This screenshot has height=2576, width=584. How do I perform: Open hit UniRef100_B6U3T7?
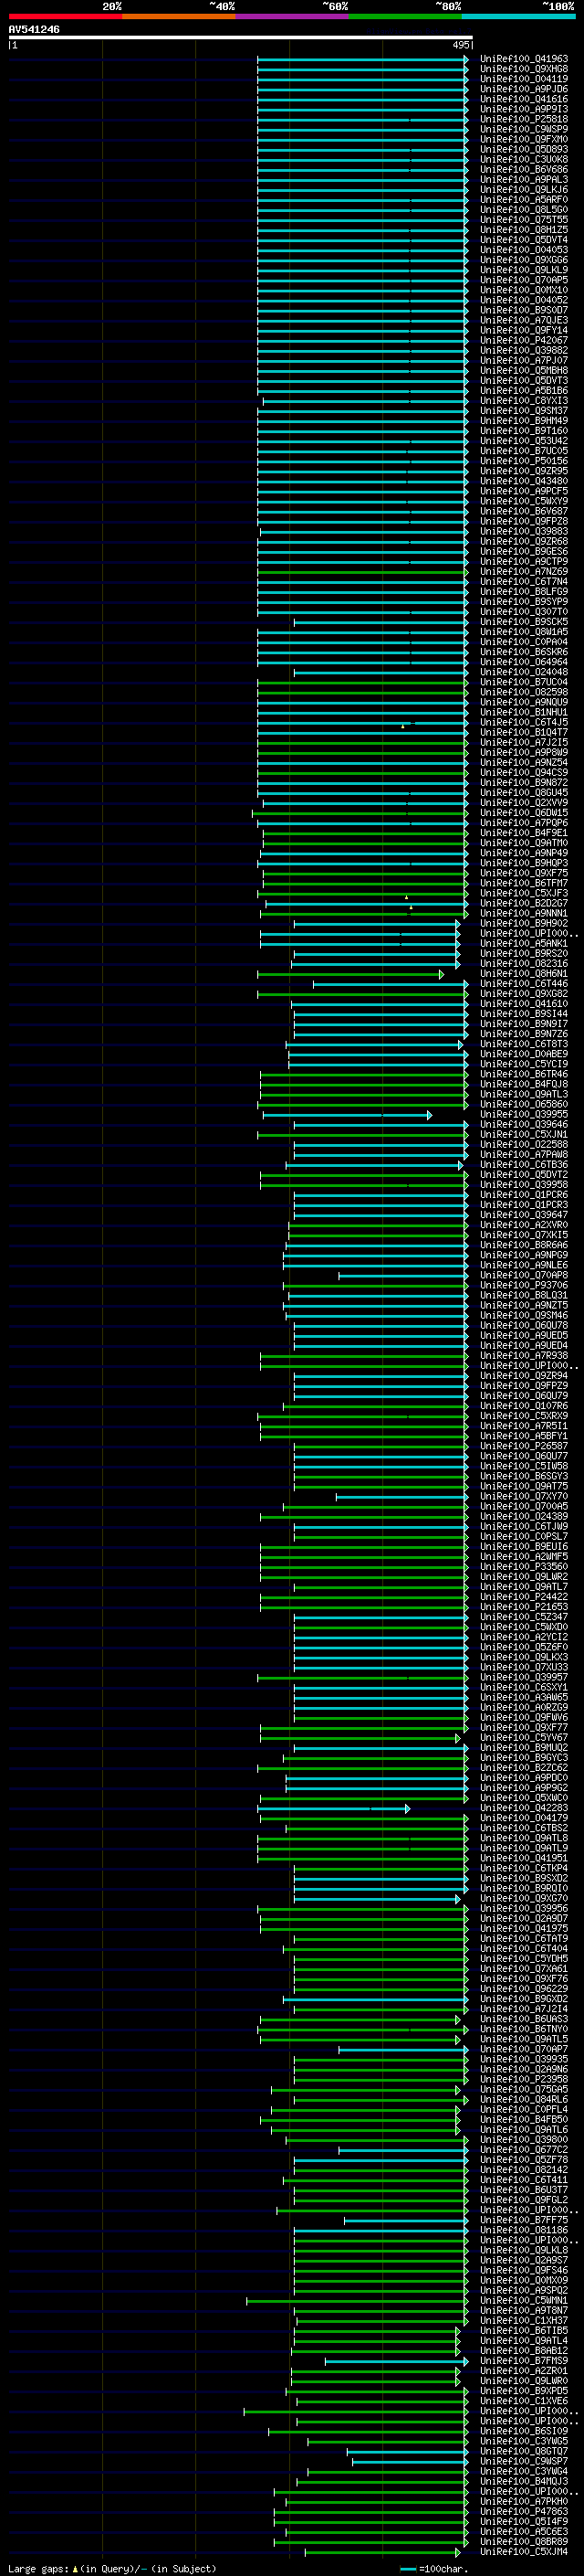[524, 2189]
